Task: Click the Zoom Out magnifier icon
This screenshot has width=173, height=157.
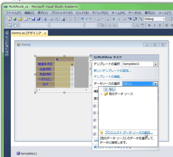Action: coord(109,25)
